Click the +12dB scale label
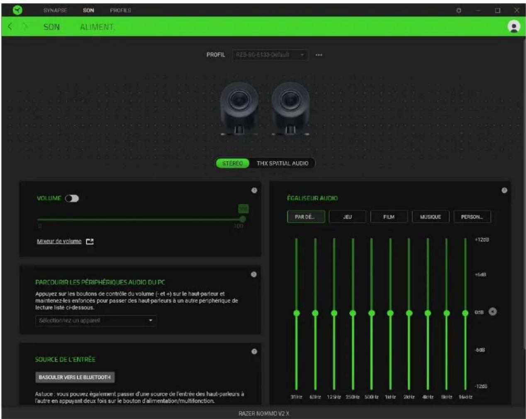The image size is (526, 419). pyautogui.click(x=482, y=240)
